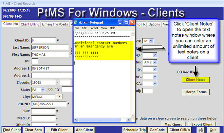Open Notepad Format menu

click(94, 28)
